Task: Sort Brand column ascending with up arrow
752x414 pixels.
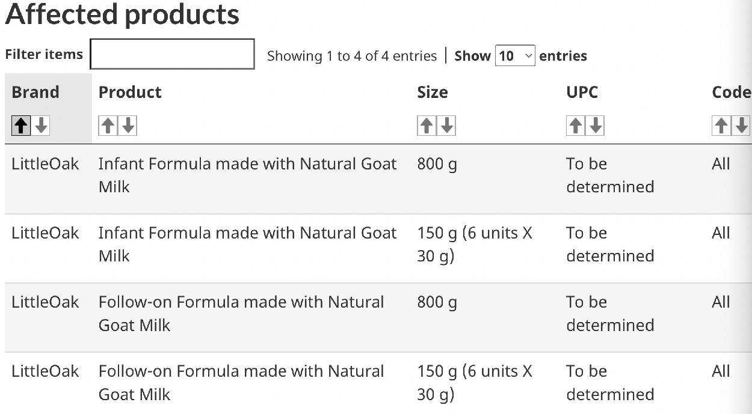Action: pyautogui.click(x=21, y=126)
